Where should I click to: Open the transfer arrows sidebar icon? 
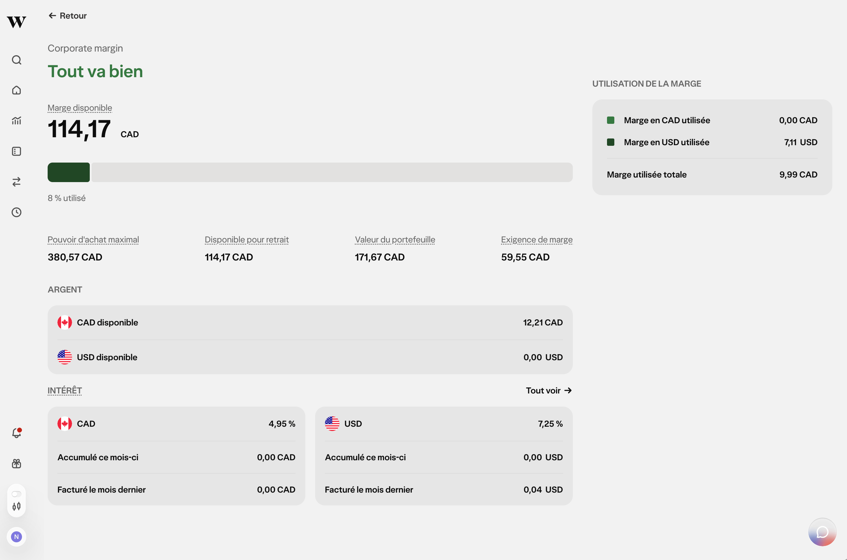coord(16,182)
